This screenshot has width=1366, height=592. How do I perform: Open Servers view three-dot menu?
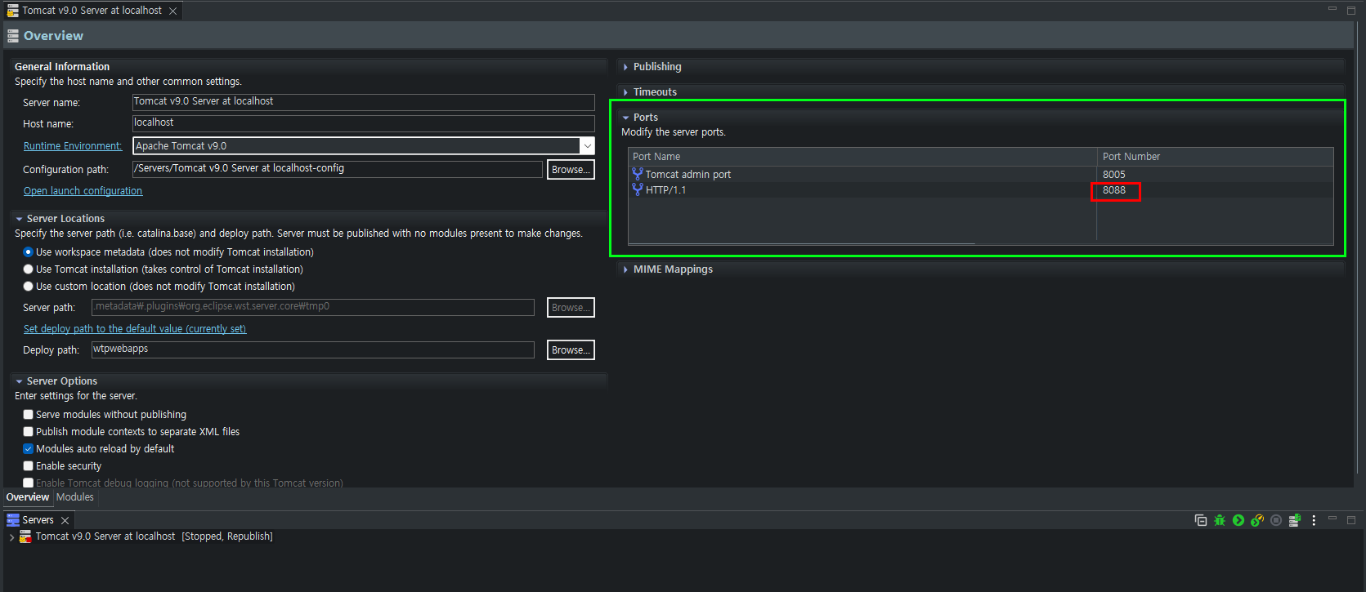tap(1314, 520)
